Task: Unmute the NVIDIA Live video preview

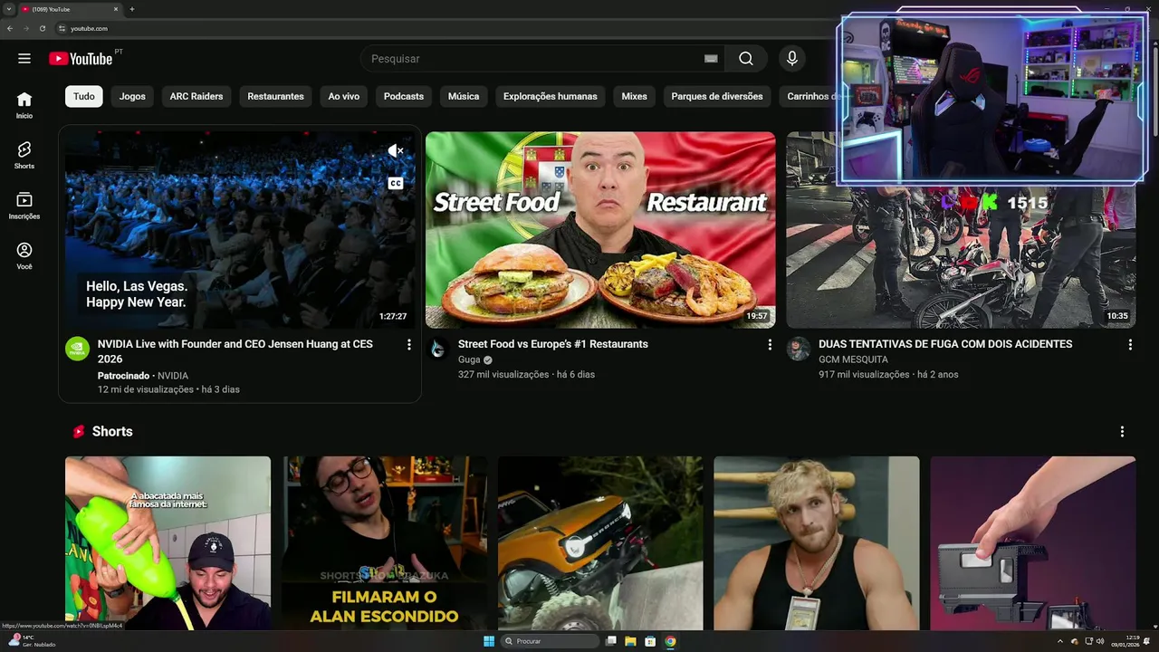Action: [x=396, y=151]
